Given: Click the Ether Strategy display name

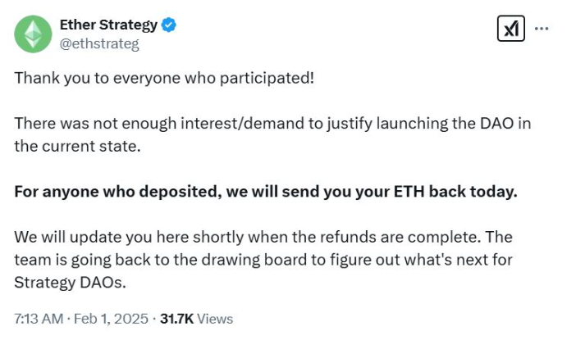Looking at the screenshot, I should pyautogui.click(x=107, y=25).
